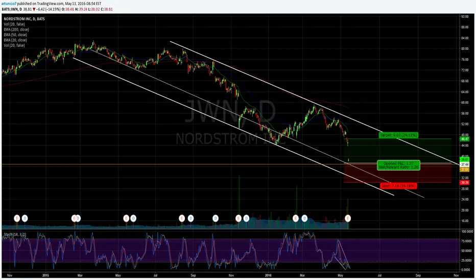This screenshot has width=476, height=280.
Task: Select the red Stop 7.18 (19.18%) label
Action: [398, 186]
